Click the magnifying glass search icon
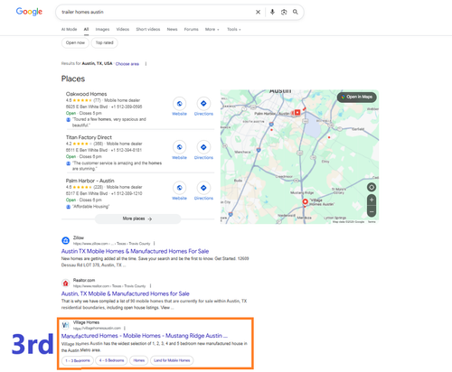452x372 pixels. 296,12
